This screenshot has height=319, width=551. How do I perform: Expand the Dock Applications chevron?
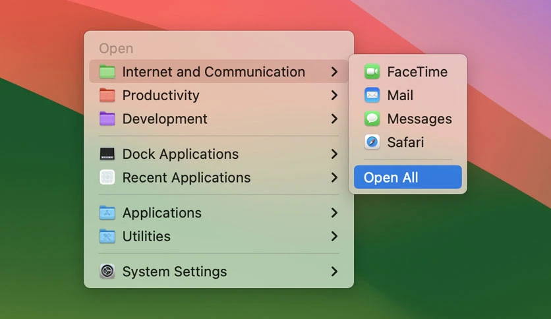[334, 154]
